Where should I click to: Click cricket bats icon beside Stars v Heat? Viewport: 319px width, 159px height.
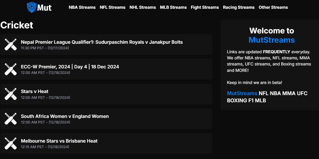[11, 94]
